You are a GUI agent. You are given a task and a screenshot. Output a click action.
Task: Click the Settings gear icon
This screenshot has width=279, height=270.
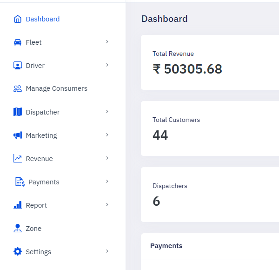click(18, 251)
